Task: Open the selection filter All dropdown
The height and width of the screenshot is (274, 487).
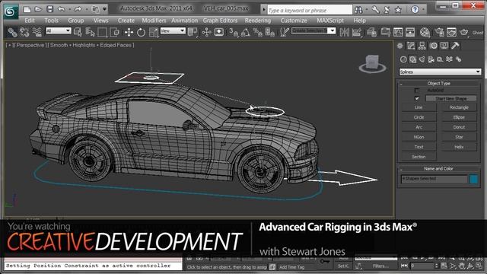Action: [59, 30]
